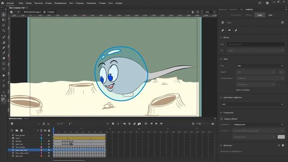The image size is (288, 162).
Task: Select the Line tool
Action: click(4, 81)
